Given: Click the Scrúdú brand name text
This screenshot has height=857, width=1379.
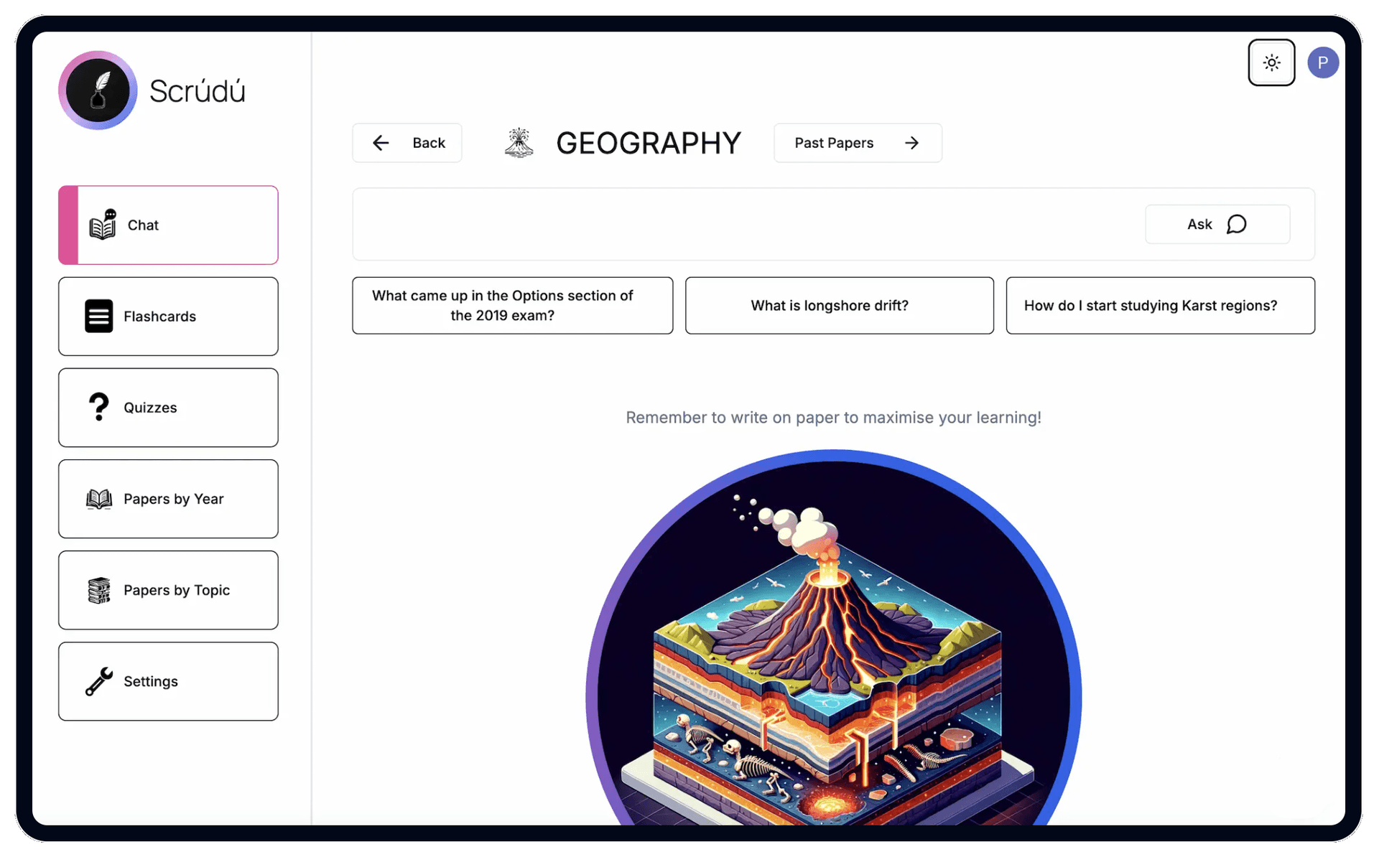Looking at the screenshot, I should 198,91.
